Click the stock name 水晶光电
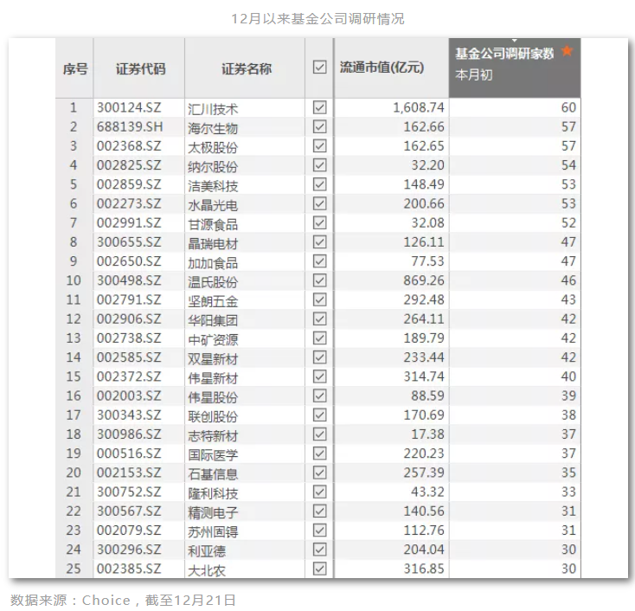 coord(213,204)
